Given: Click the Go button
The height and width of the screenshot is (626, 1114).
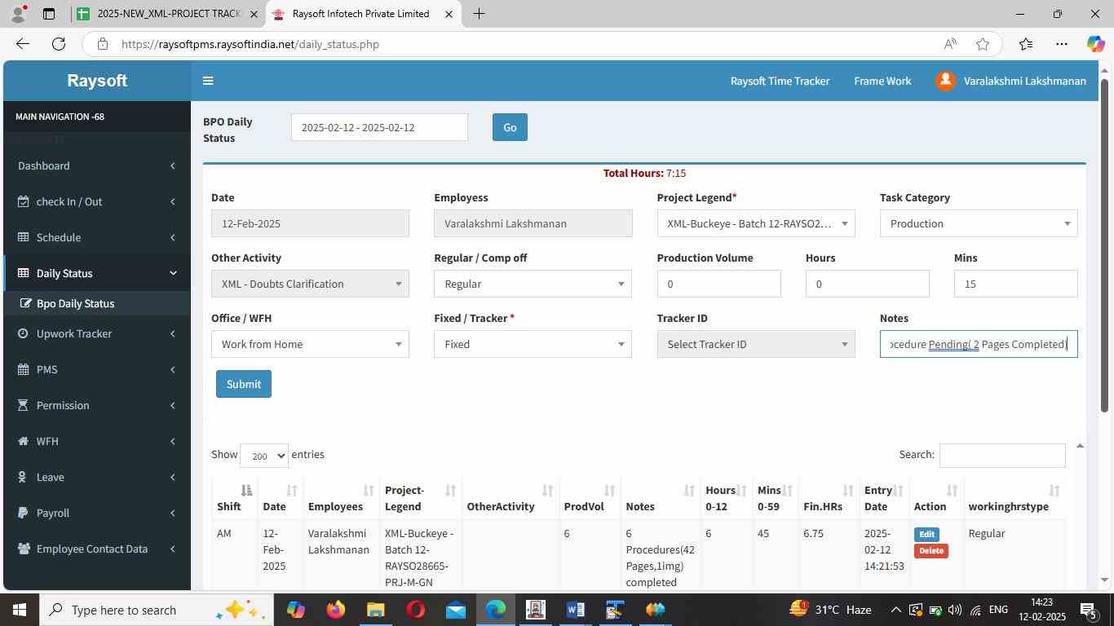Looking at the screenshot, I should click(510, 127).
